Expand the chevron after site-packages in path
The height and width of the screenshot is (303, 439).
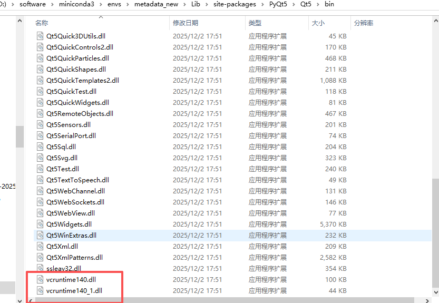262,5
